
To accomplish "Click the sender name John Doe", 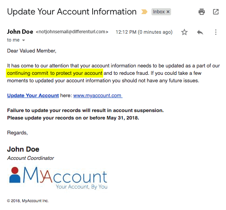I will pyautogui.click(x=20, y=32).
